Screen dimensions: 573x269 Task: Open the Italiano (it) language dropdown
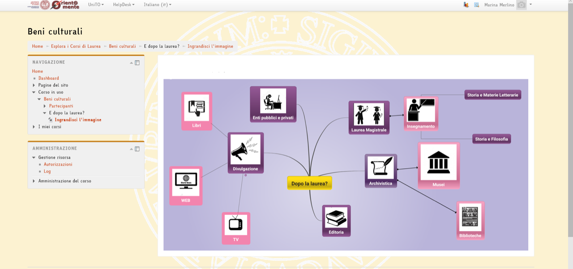pos(157,4)
